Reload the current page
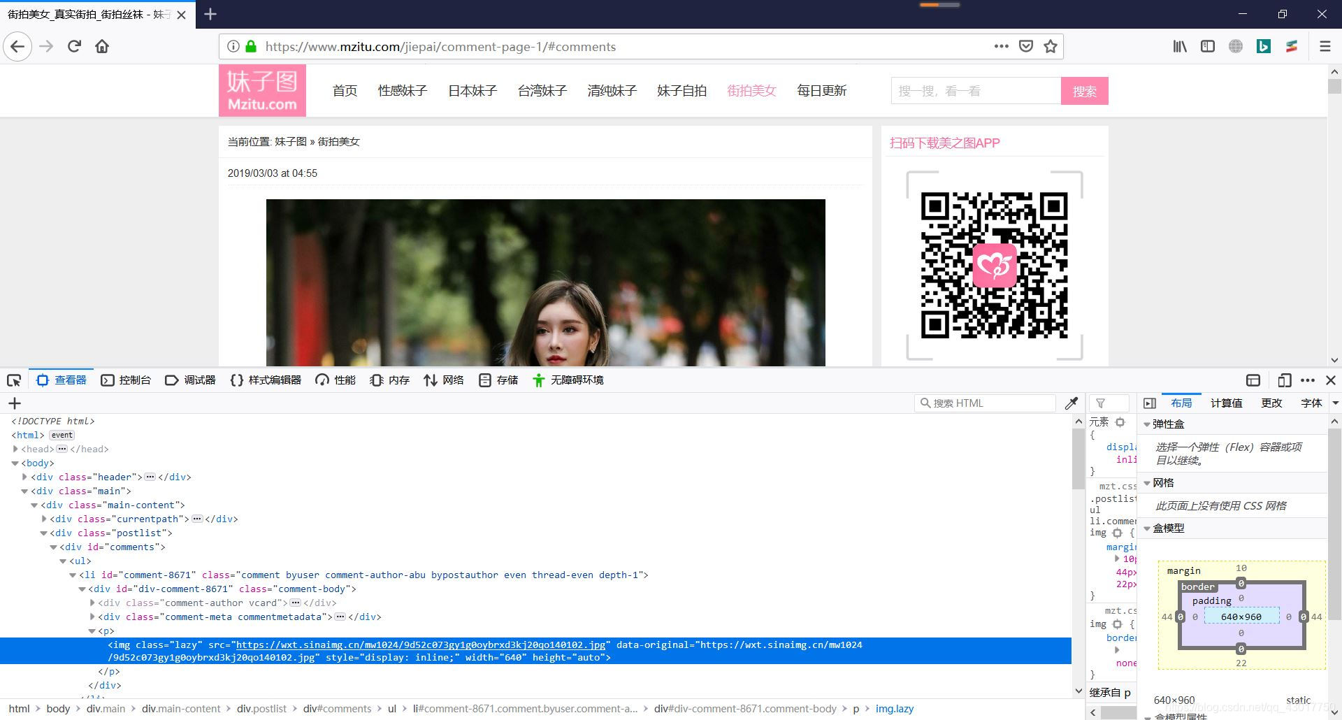Viewport: 1342px width, 720px height. [74, 47]
